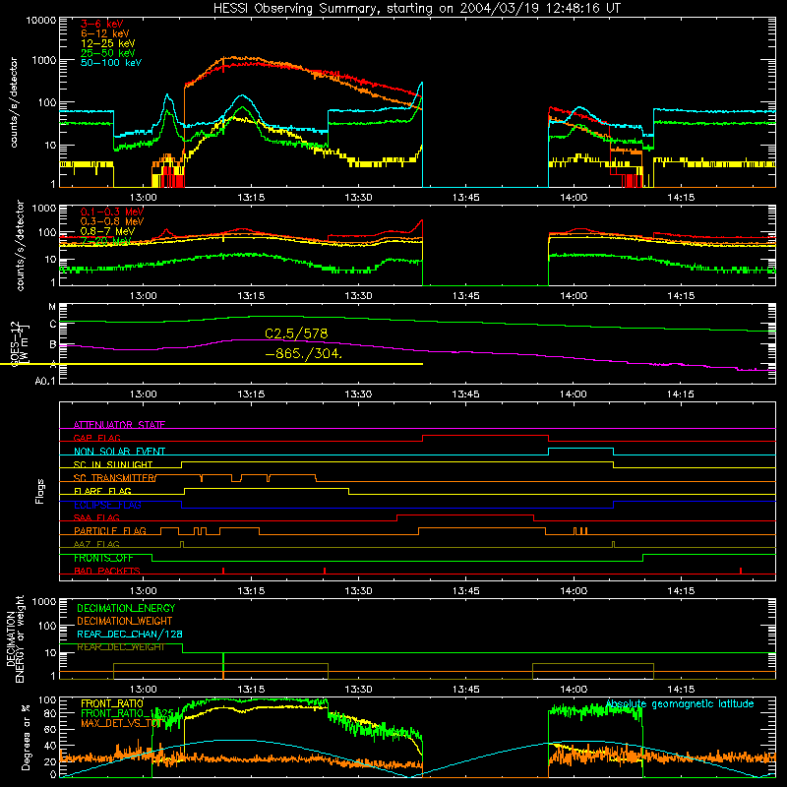Select the 'REAR_DEC_CHAN/128' legend label
This screenshot has height=787, width=787.
[130, 635]
